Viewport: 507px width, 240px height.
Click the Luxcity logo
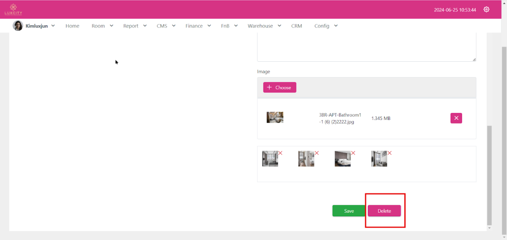click(13, 9)
